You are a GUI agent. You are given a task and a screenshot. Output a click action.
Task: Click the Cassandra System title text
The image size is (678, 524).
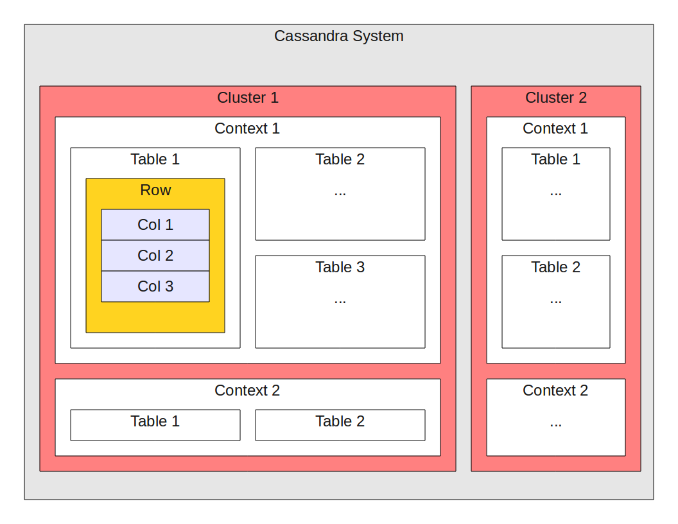338,36
